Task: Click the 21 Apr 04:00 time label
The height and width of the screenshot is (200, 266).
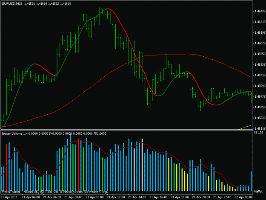Action: (31, 197)
